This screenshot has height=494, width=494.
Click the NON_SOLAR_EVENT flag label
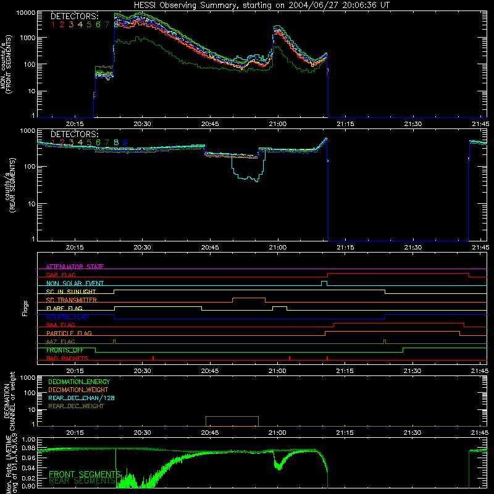click(x=75, y=283)
